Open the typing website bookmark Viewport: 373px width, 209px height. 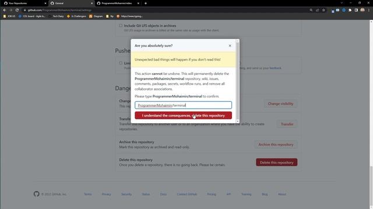(129, 16)
